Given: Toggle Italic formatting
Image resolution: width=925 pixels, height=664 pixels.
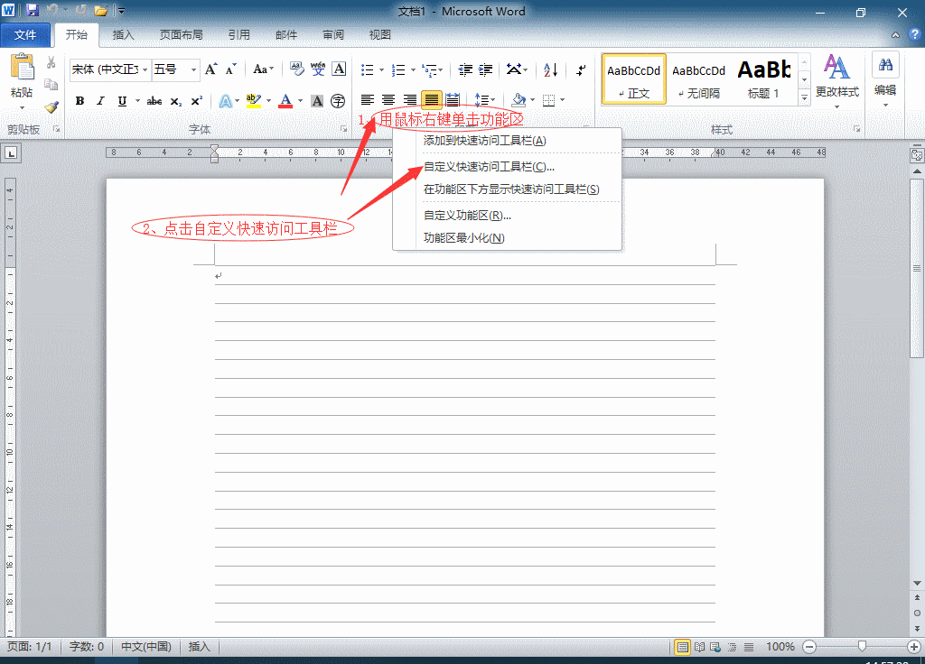Looking at the screenshot, I should pos(100,101).
